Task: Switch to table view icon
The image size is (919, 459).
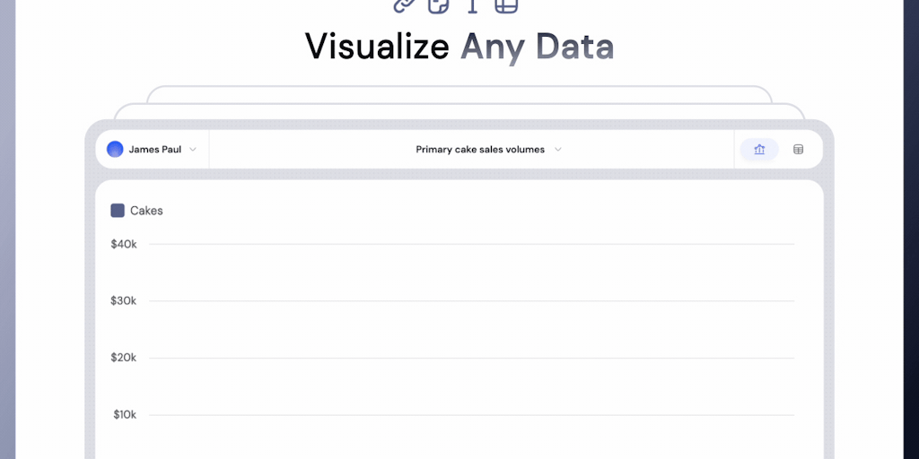Action: (798, 150)
